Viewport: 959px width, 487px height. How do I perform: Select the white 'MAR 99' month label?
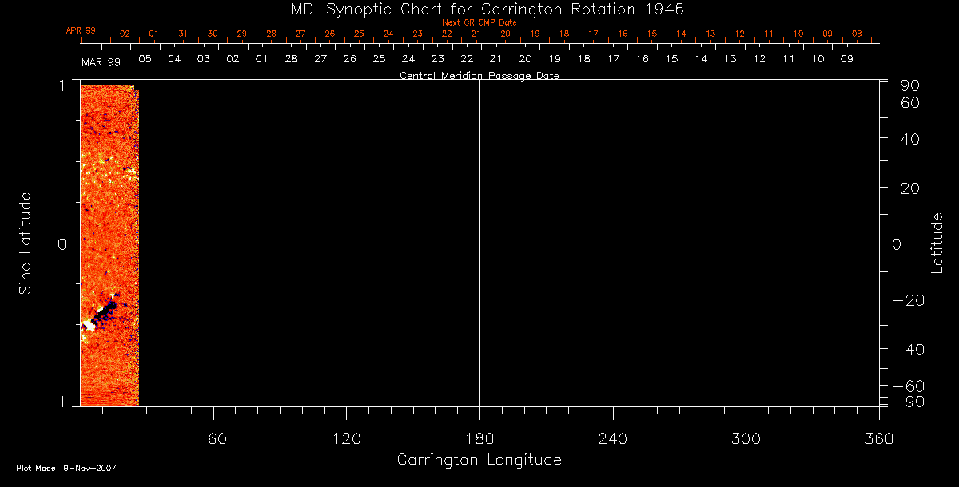pyautogui.click(x=100, y=61)
